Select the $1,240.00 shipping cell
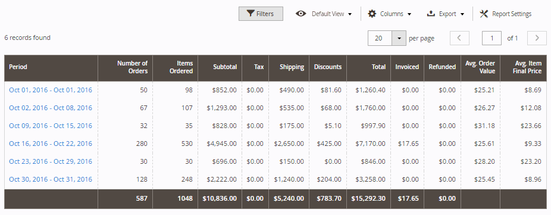The width and height of the screenshot is (551, 215). tap(289, 179)
